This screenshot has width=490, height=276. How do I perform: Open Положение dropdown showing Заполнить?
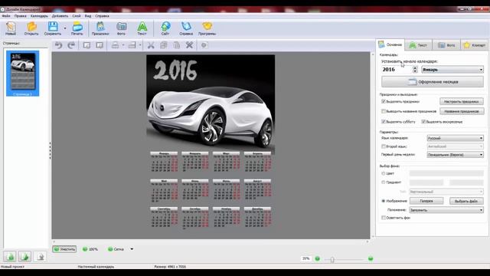click(x=446, y=210)
